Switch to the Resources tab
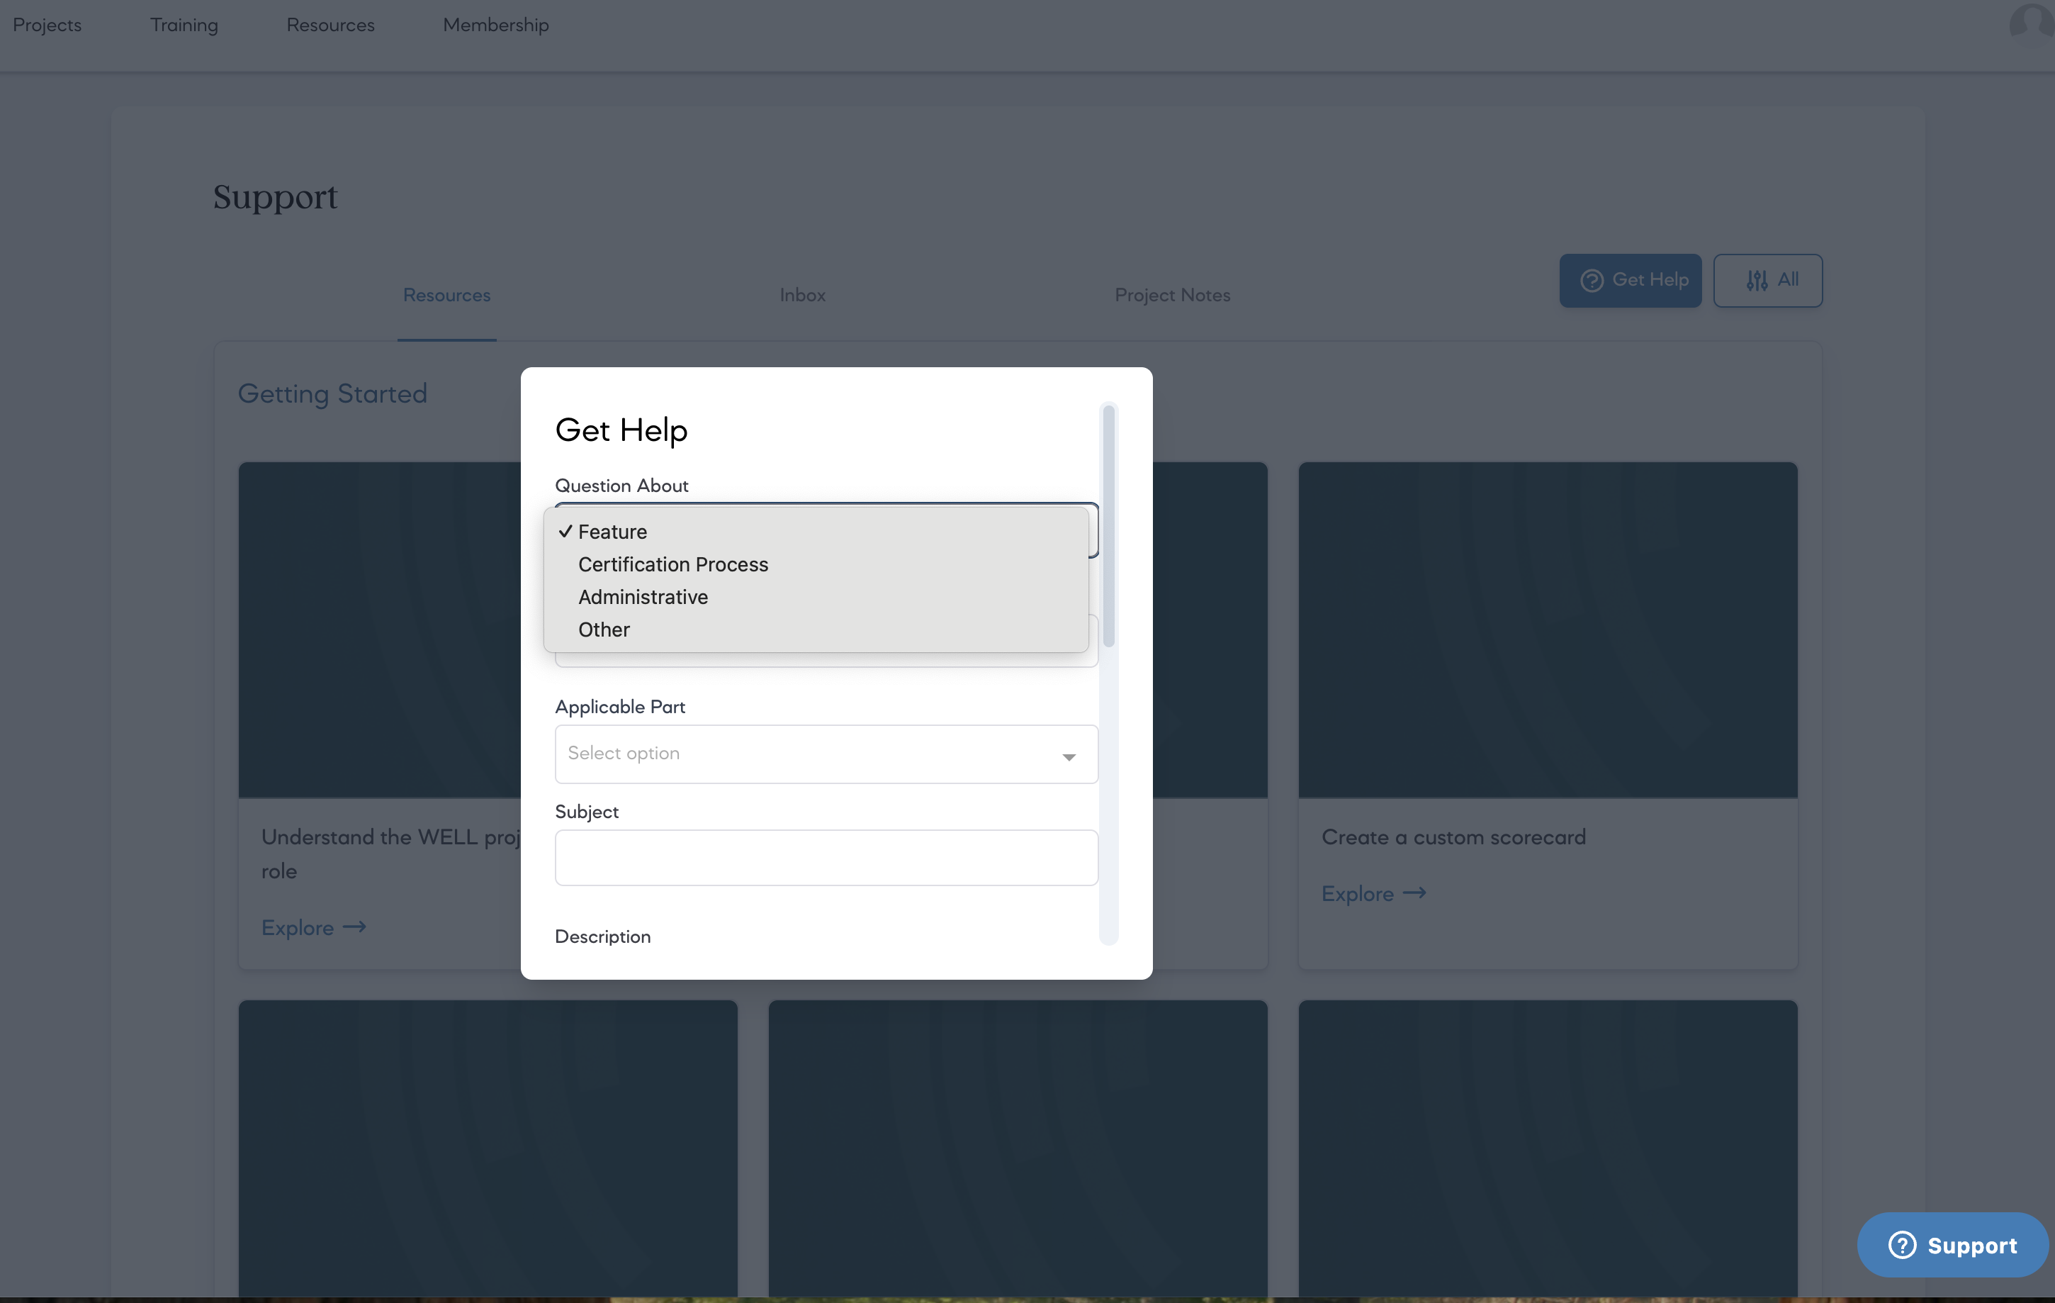The height and width of the screenshot is (1303, 2055). 446,295
